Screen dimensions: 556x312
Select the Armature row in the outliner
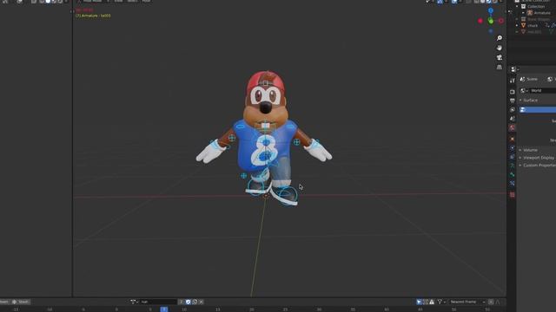click(542, 13)
